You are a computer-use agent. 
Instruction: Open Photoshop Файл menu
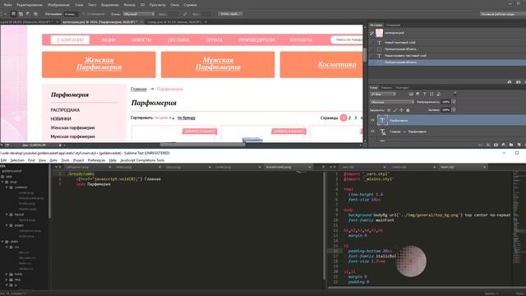7,5
